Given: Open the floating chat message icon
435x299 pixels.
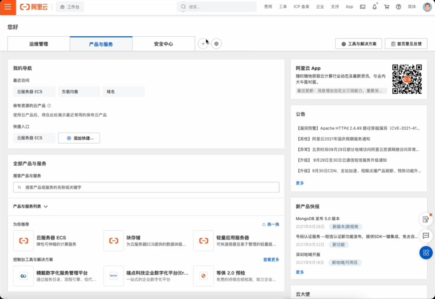Looking at the screenshot, I should (426, 236).
